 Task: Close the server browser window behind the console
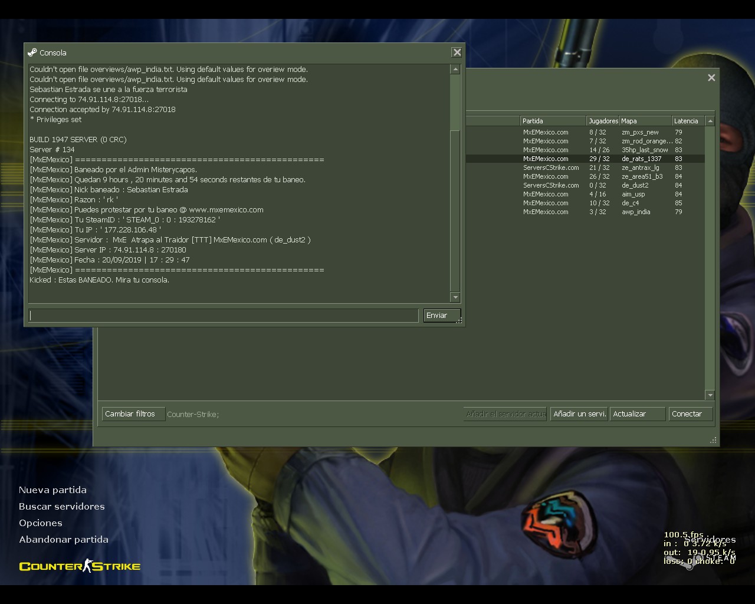point(711,78)
